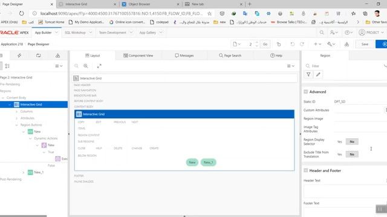This screenshot has width=387, height=217.
Task: Click the Interactive Grid page icon in layout header
Action: point(76,78)
